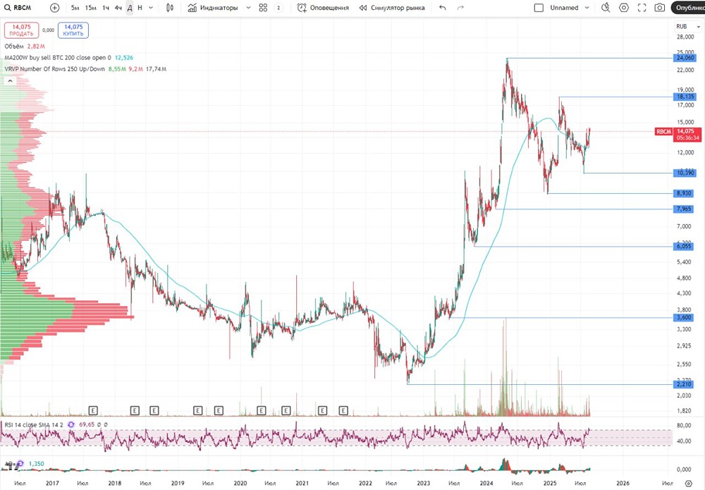Open the candlestick chart type selector
705x490 pixels.
pyautogui.click(x=170, y=8)
